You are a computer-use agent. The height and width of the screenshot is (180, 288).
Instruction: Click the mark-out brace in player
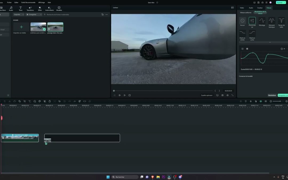point(219,91)
